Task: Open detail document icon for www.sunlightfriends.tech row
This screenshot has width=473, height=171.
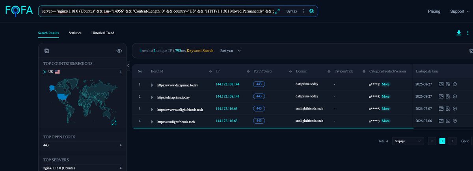Action: pyautogui.click(x=448, y=108)
